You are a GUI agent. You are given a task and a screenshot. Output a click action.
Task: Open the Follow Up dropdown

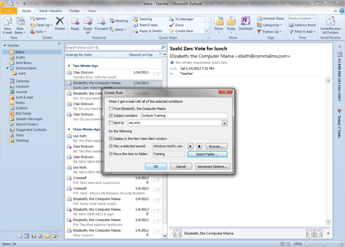tap(269, 32)
